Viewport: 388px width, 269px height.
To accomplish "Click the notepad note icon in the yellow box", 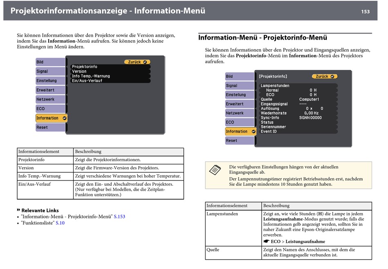I will coord(215,170).
